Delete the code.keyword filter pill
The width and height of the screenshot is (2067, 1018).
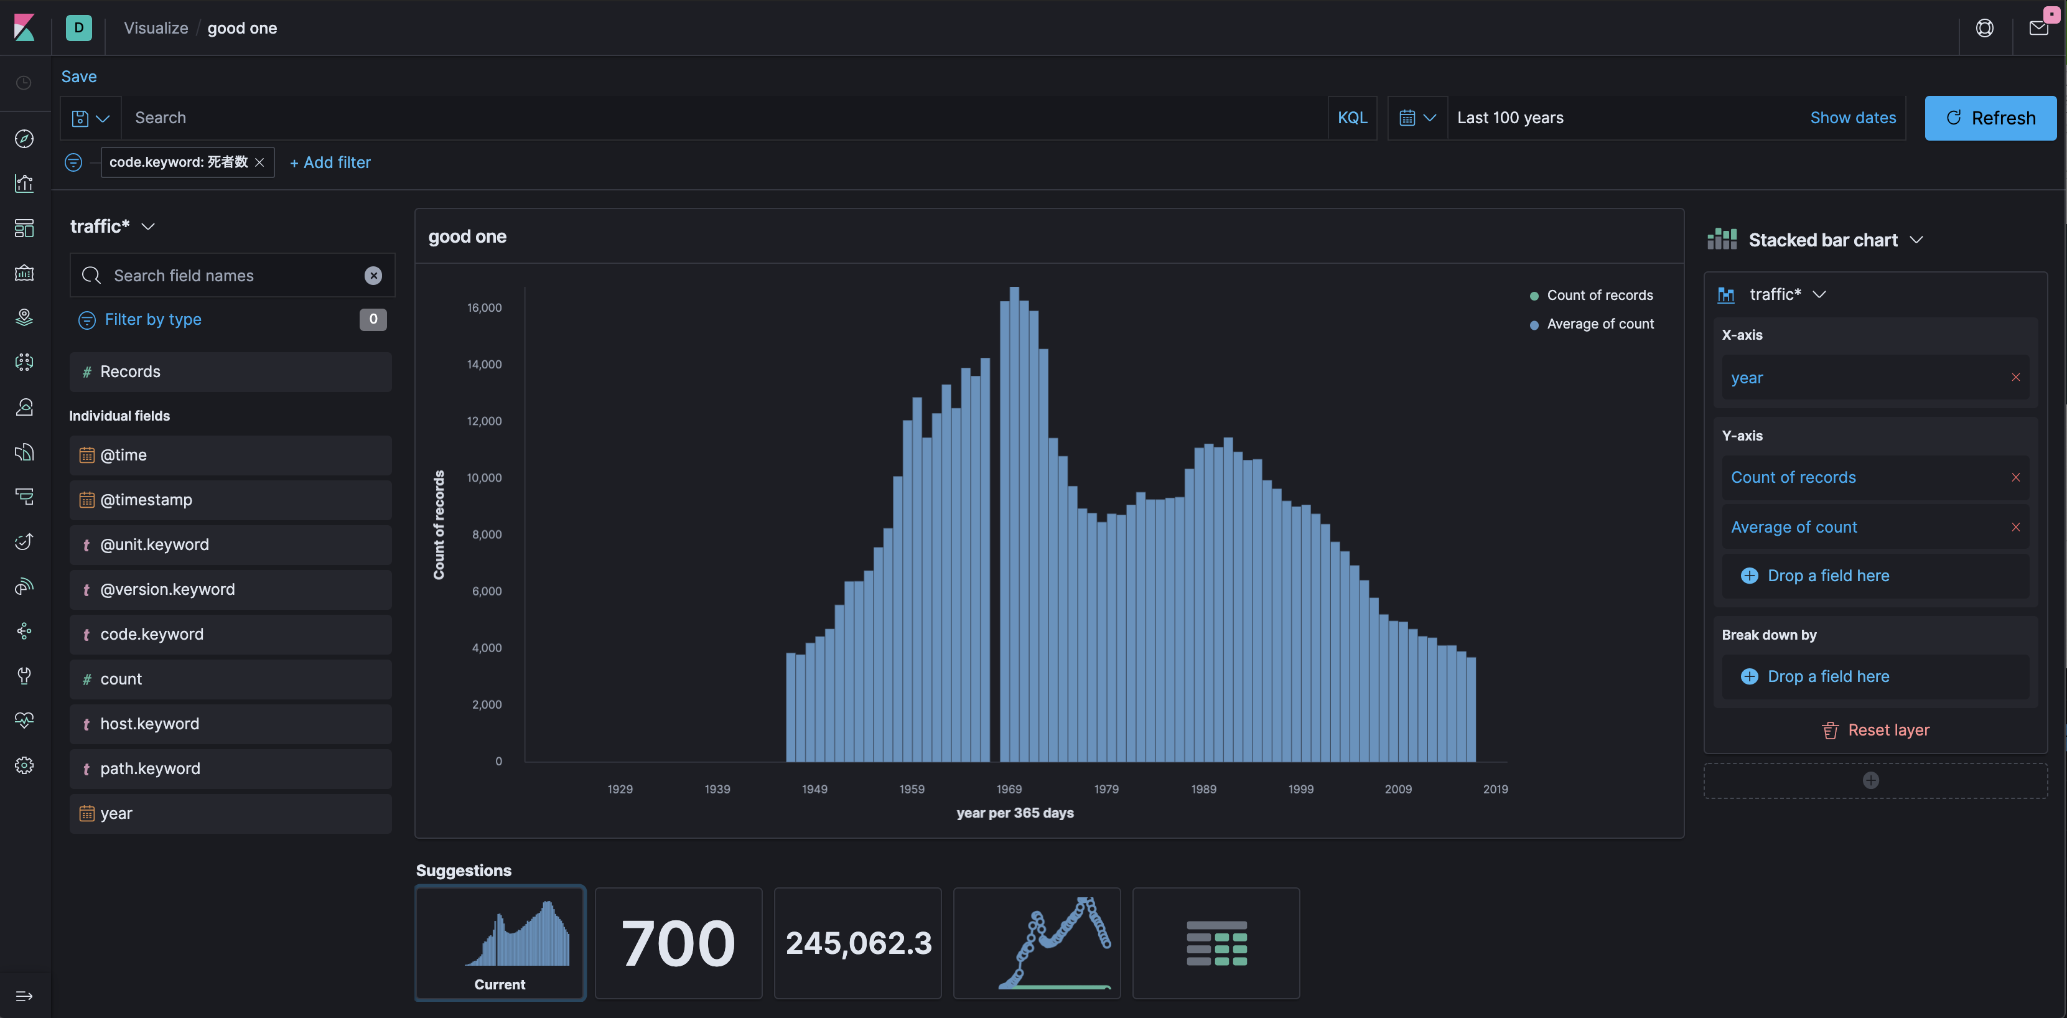[x=259, y=163]
